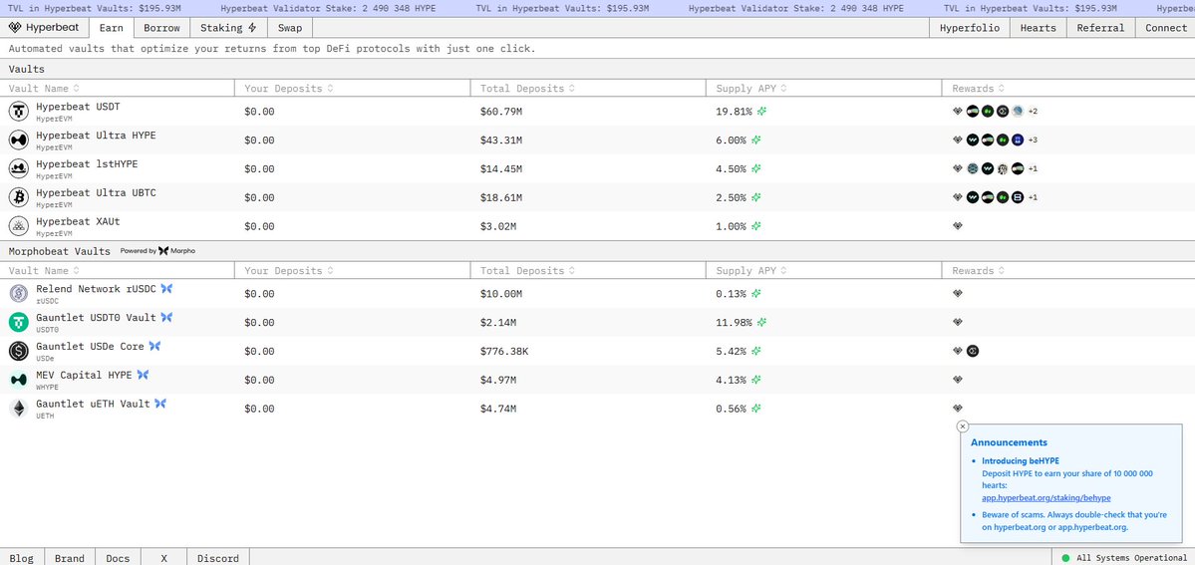
Task: Click the Hyperbeat Ultra UBTC vault name
Action: pyautogui.click(x=96, y=193)
